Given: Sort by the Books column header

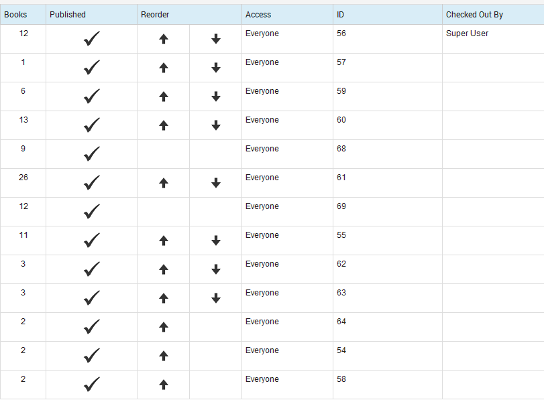Looking at the screenshot, I should coord(15,15).
